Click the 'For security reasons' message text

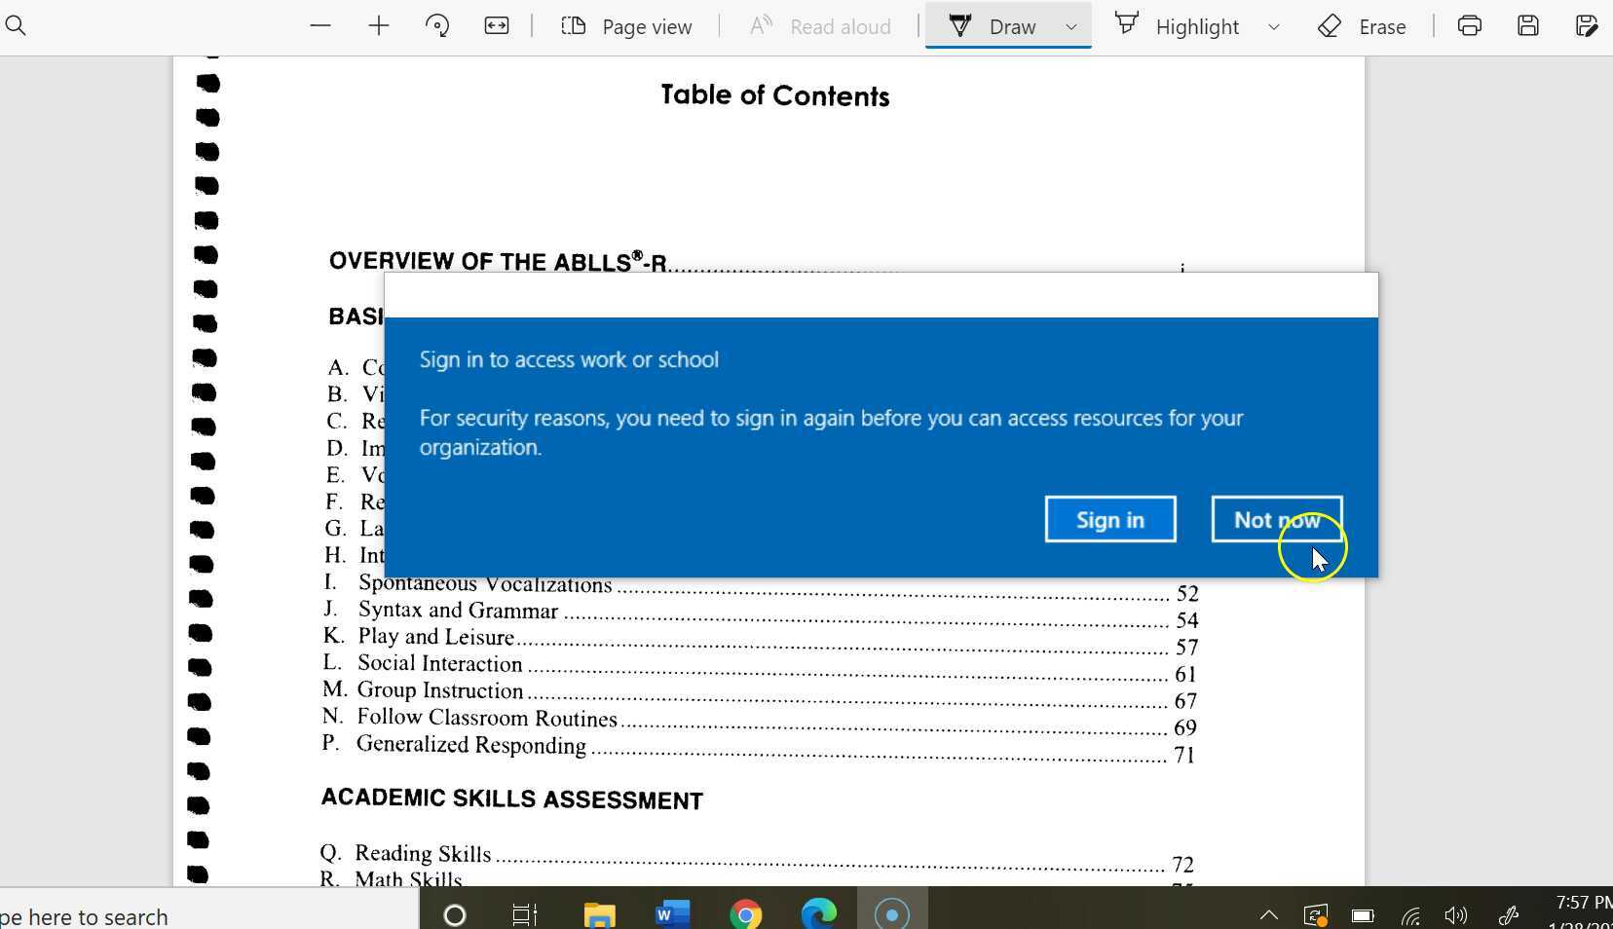point(831,432)
